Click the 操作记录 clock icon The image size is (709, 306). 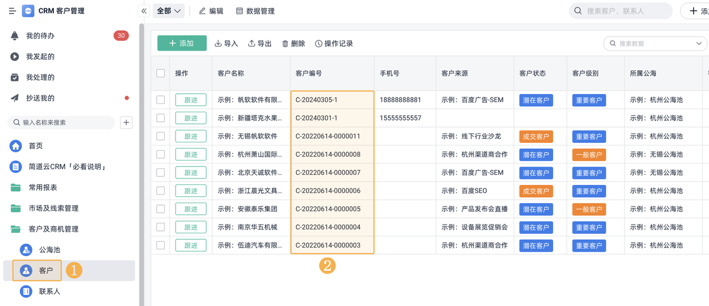pos(319,44)
